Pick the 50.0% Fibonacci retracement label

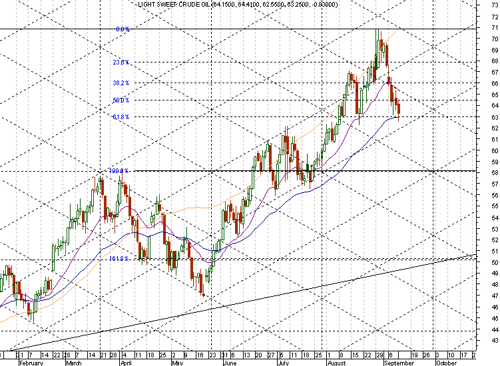pos(121,100)
